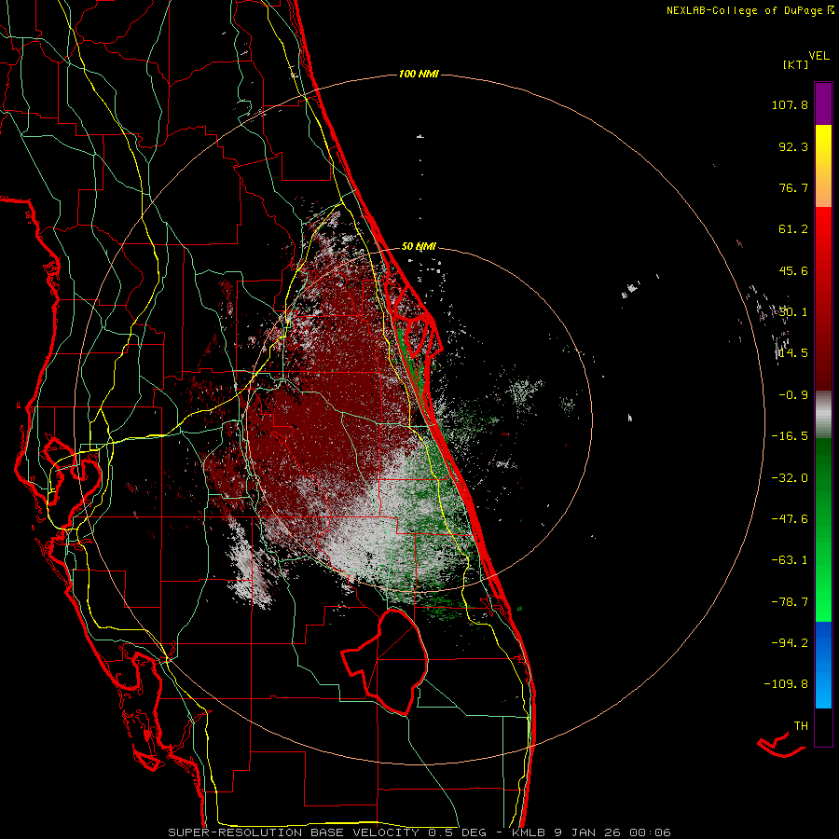This screenshot has width=839, height=839.
Task: Click the -47.6 scale label
Action: click(790, 519)
